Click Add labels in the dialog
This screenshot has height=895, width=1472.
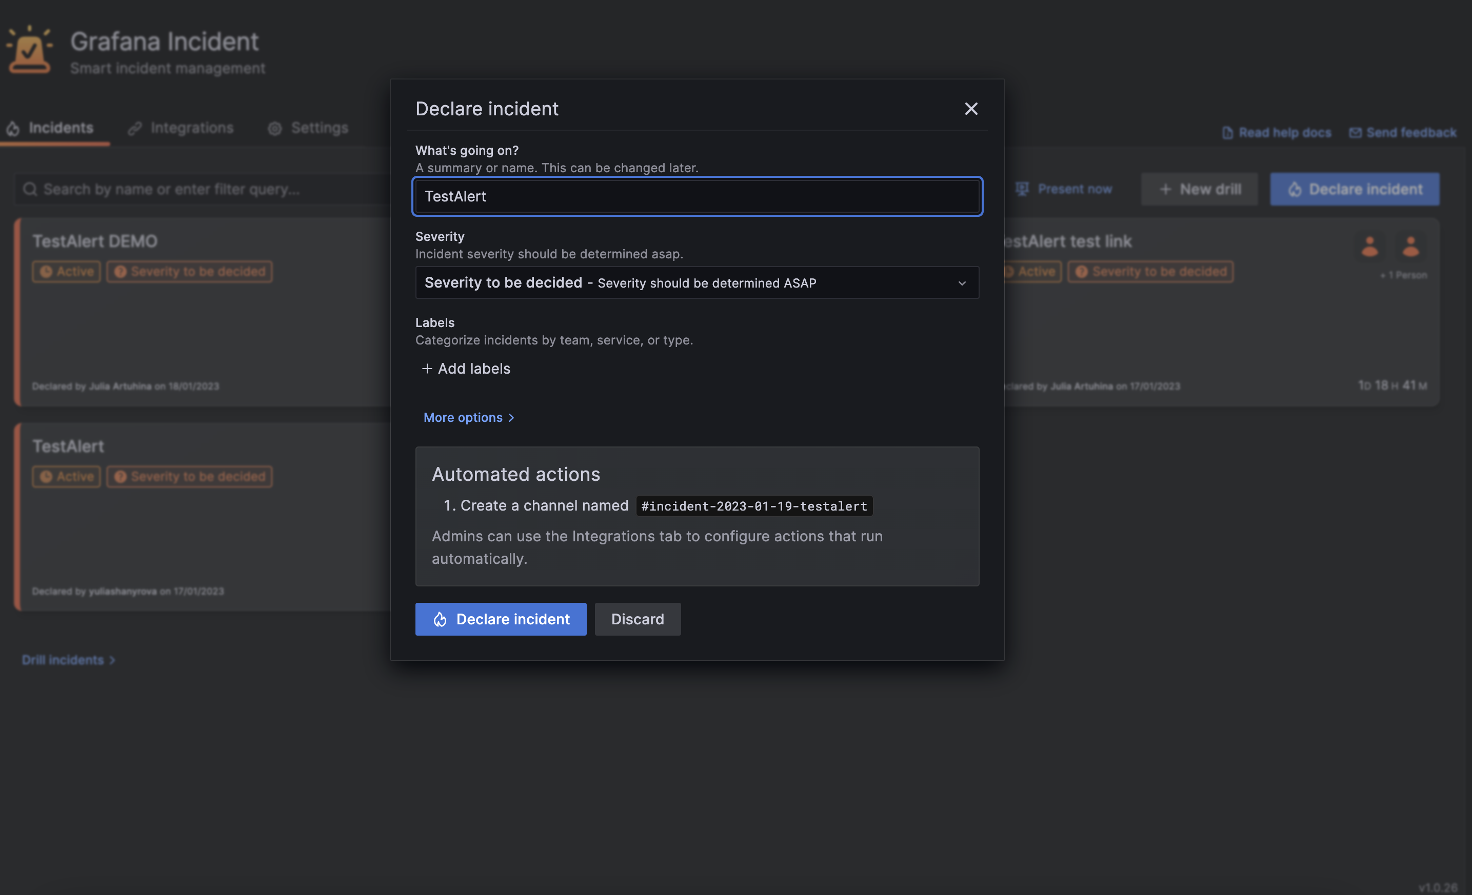[x=466, y=369]
